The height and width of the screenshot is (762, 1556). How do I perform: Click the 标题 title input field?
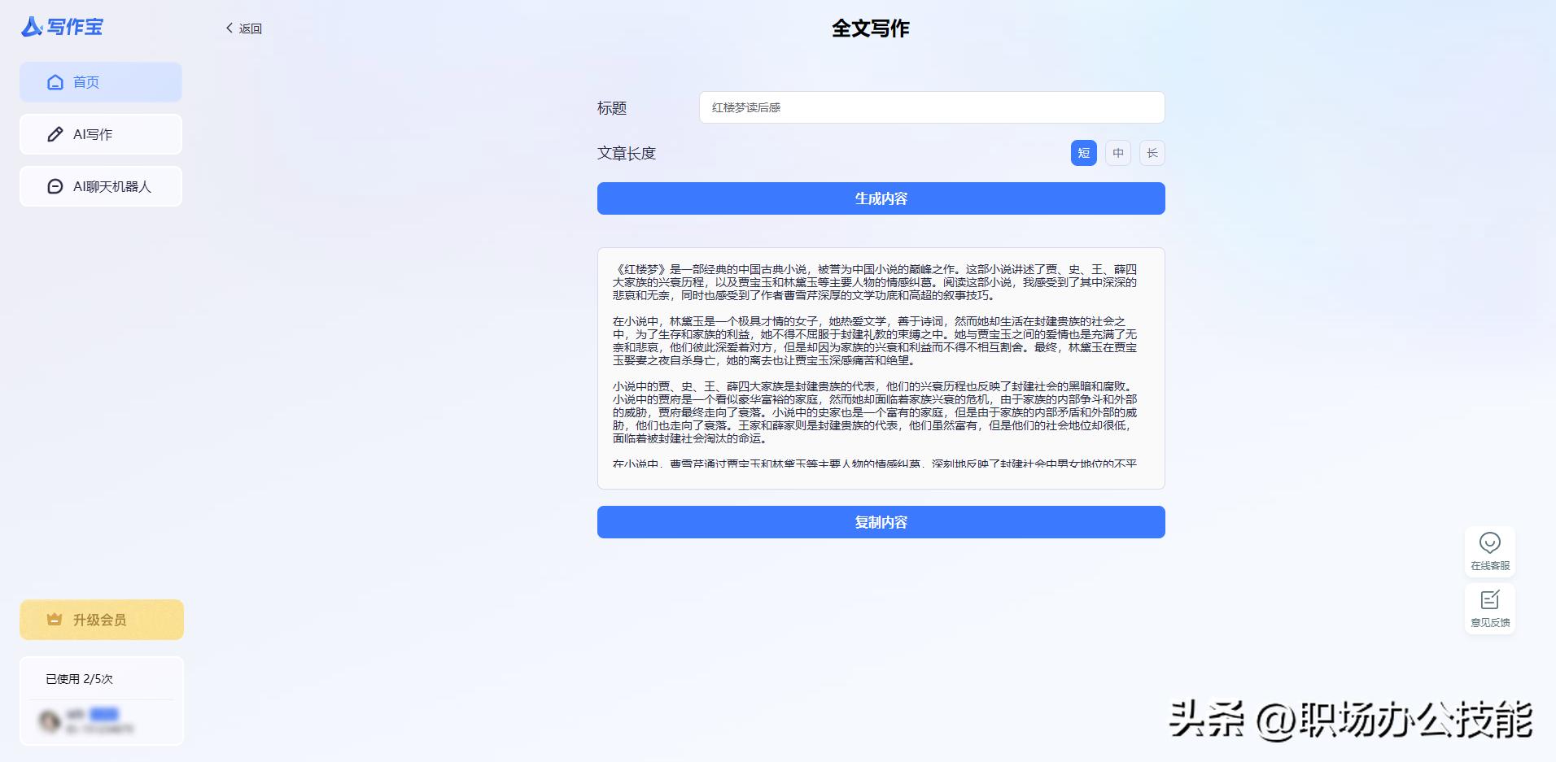click(x=931, y=107)
